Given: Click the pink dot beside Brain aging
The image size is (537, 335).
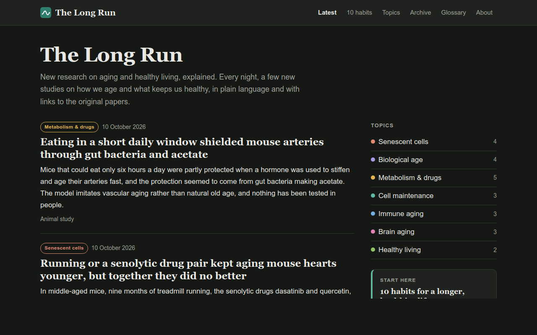Looking at the screenshot, I should tap(373, 232).
